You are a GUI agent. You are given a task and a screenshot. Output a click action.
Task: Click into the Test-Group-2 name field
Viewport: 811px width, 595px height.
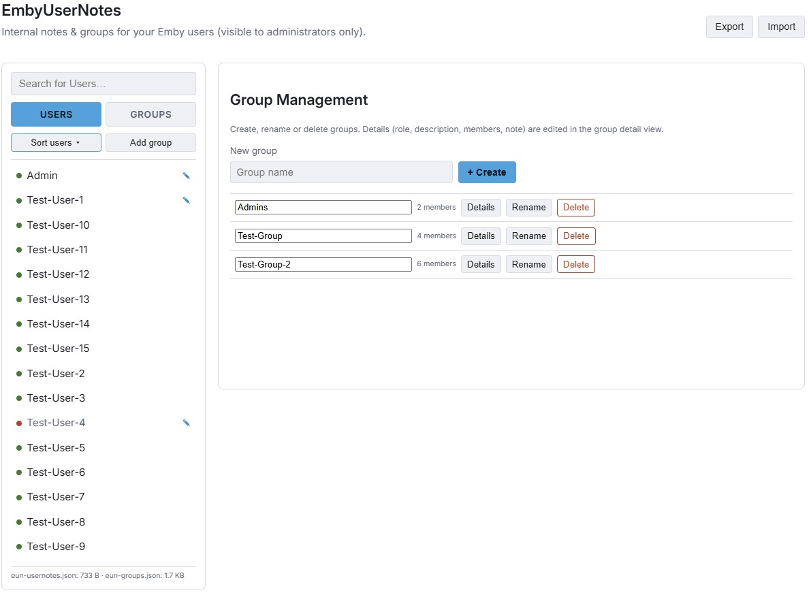323,264
